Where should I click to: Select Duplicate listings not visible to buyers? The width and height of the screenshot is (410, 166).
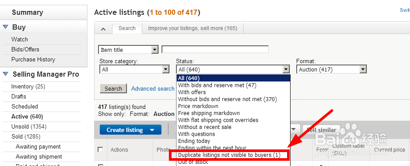click(229, 155)
